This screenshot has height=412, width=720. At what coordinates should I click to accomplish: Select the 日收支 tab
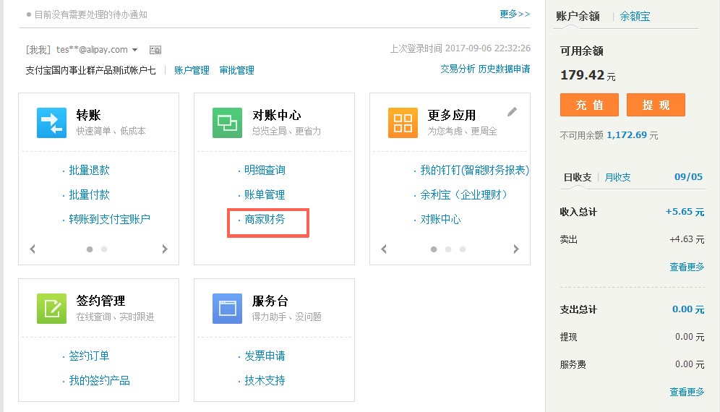(578, 177)
